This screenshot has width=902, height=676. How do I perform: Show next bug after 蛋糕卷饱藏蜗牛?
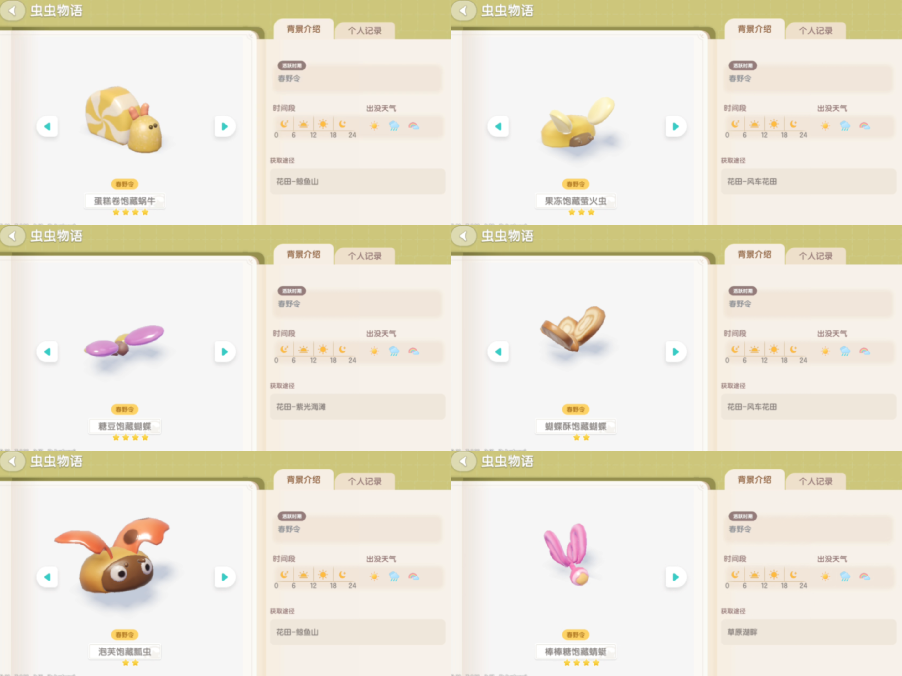[225, 126]
